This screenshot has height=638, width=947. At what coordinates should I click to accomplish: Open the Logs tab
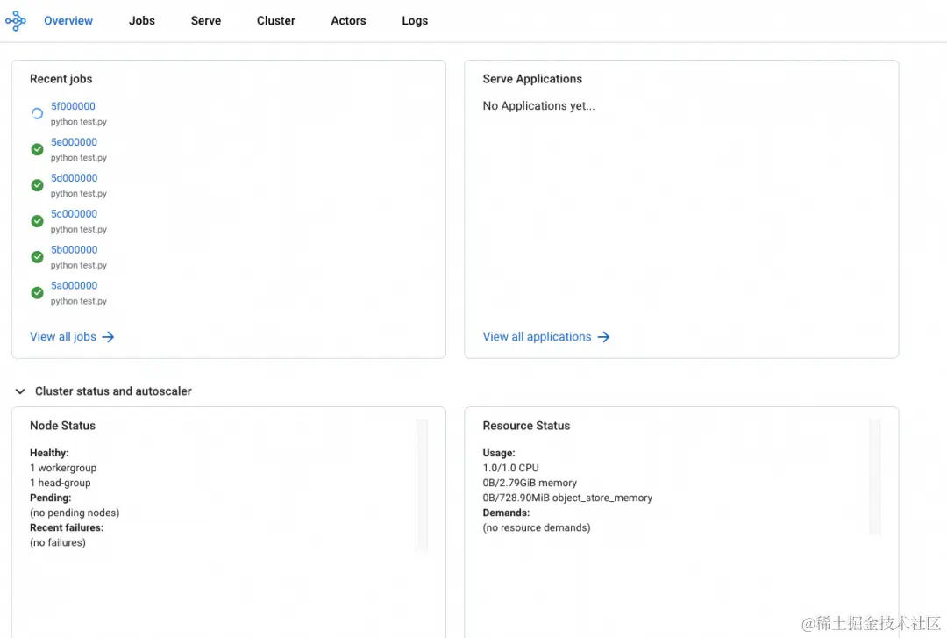[415, 20]
